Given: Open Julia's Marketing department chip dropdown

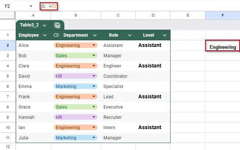Looking at the screenshot, I should click(94, 138).
